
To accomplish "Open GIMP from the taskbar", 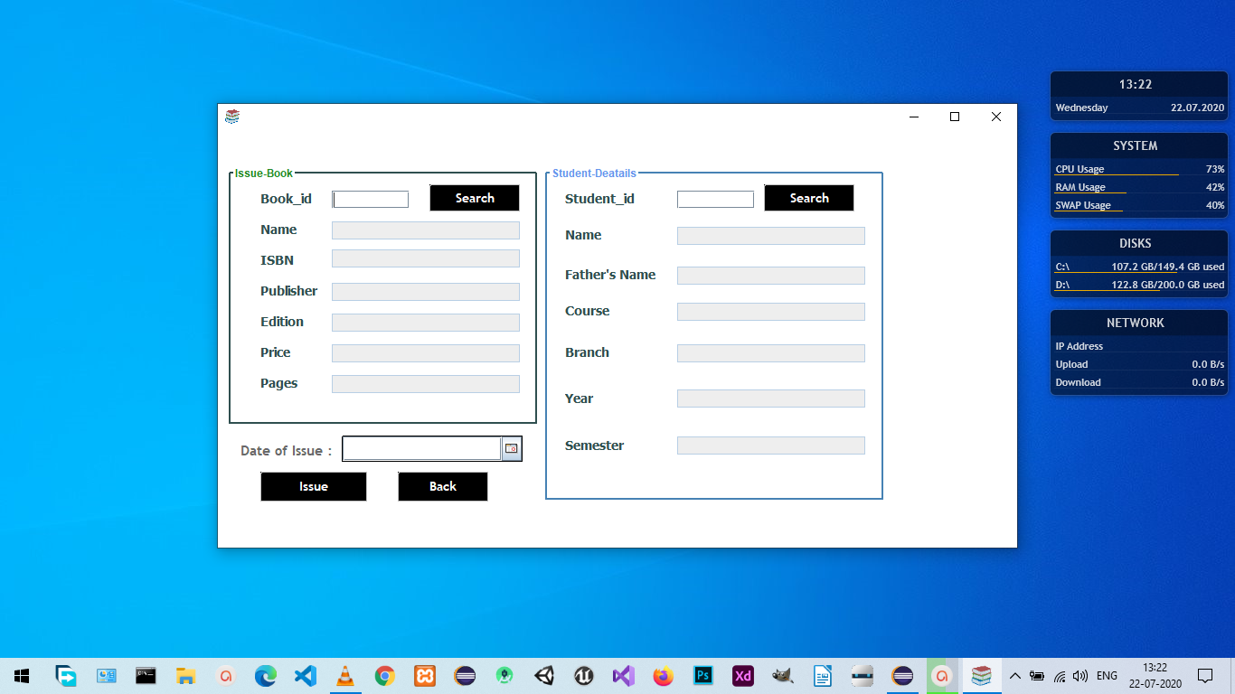I will 783,676.
